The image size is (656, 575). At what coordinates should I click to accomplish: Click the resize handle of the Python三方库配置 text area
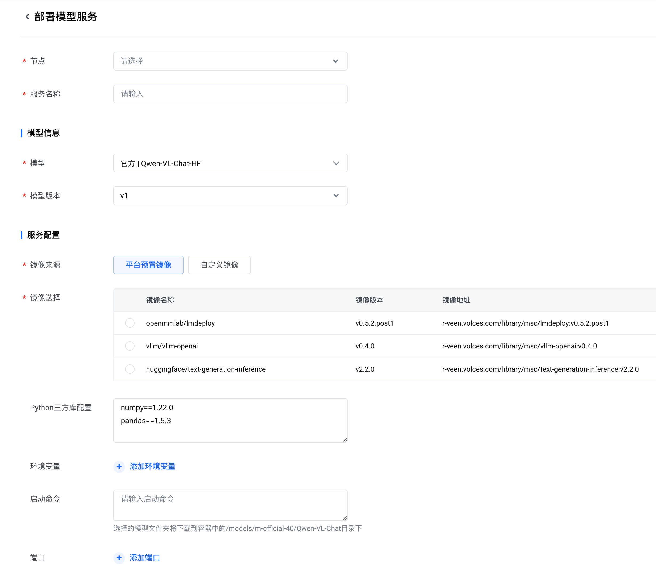pos(344,440)
